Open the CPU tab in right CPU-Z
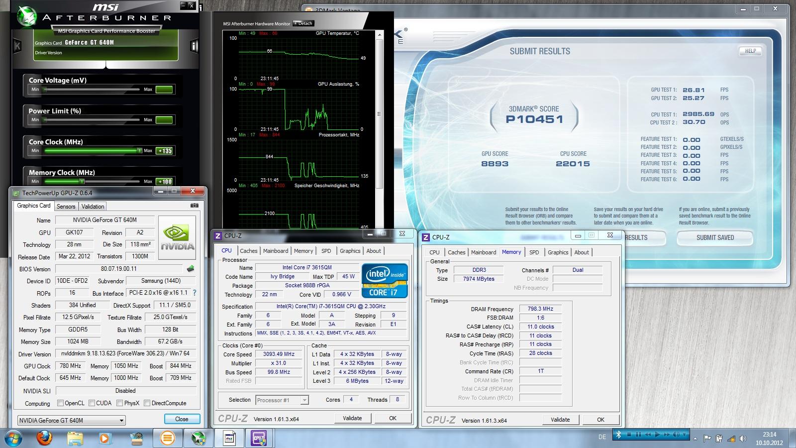 pos(434,252)
